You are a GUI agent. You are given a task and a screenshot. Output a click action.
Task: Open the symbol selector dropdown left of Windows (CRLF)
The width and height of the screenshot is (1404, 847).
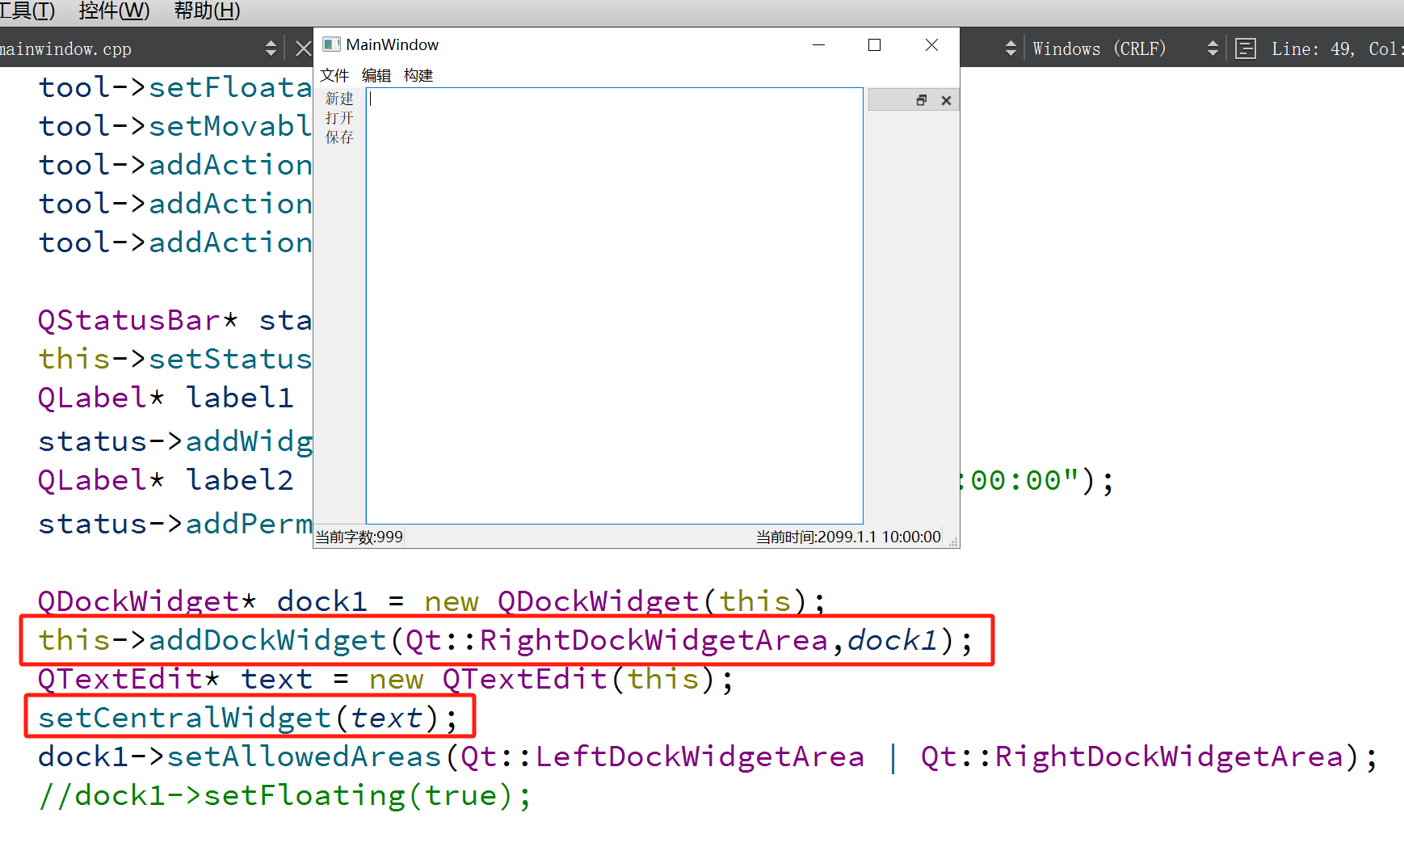pyautogui.click(x=1011, y=48)
